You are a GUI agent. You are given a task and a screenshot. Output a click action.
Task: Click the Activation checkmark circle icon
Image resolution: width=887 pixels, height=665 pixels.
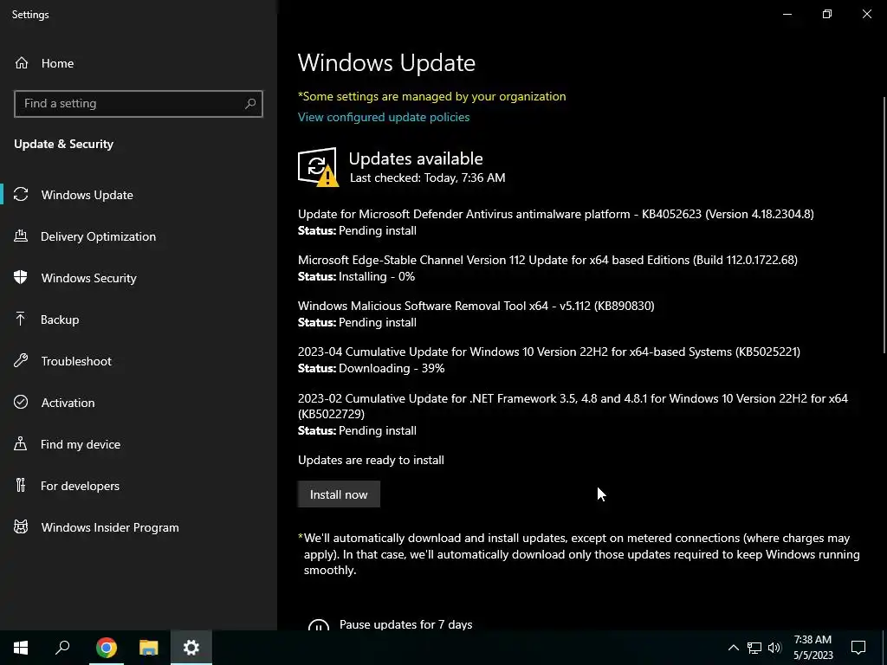point(21,402)
